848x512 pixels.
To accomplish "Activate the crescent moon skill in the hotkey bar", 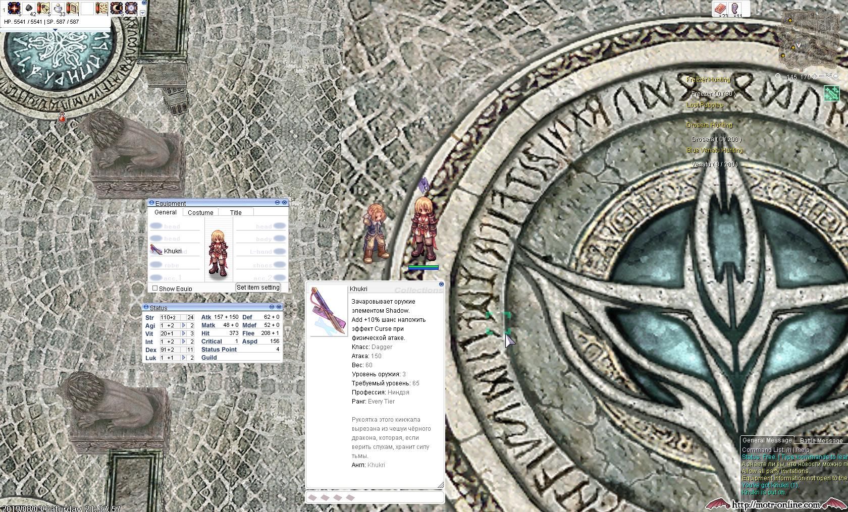I will click(x=116, y=8).
